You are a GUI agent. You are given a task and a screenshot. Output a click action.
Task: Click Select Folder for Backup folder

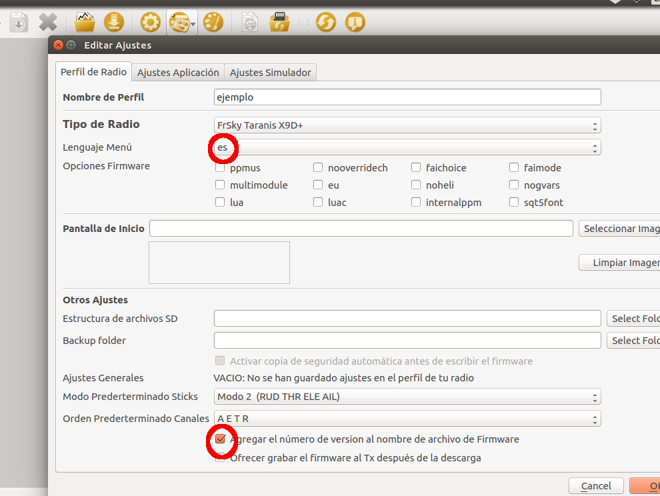[x=633, y=340]
